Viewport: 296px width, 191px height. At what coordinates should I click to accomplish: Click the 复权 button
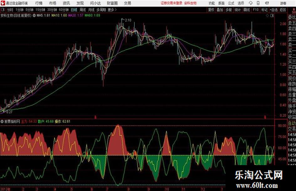pos(211,10)
